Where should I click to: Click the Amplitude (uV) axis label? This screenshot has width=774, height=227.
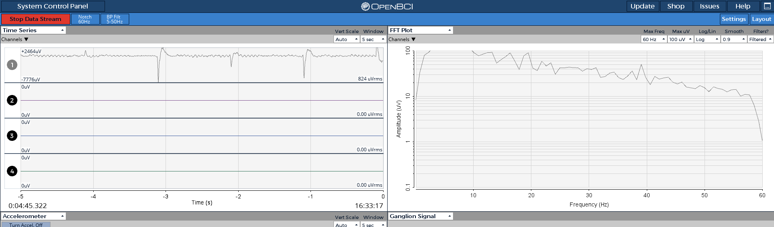tap(399, 119)
